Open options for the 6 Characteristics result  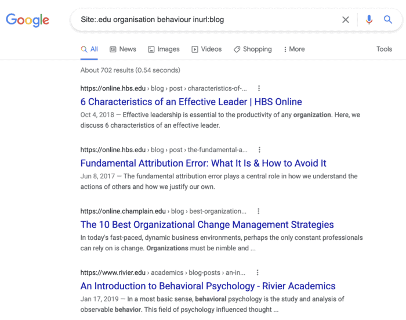coord(259,88)
